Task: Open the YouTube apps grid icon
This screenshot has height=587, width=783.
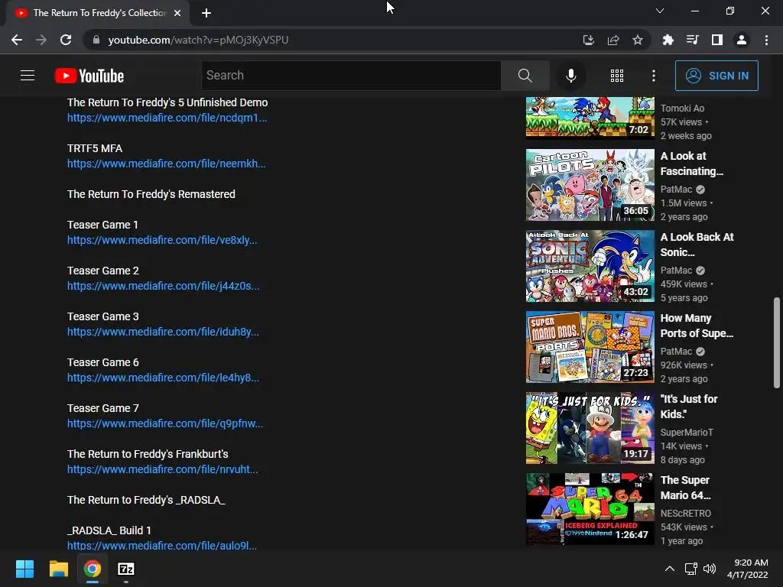Action: pyautogui.click(x=617, y=76)
